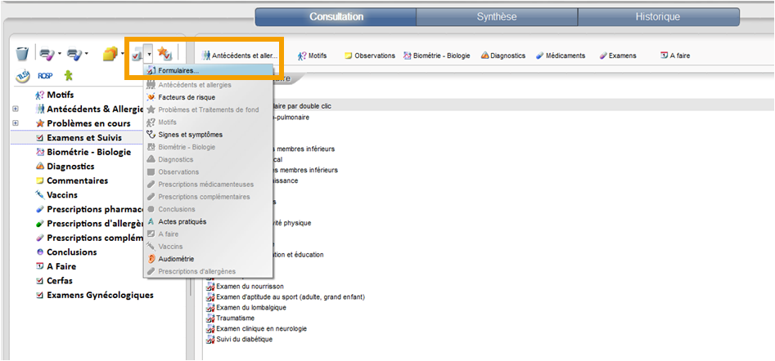Click Examens button in top toolbar

(618, 56)
